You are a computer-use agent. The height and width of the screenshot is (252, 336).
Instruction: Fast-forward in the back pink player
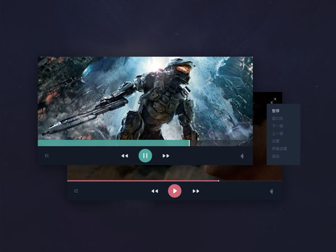pyautogui.click(x=196, y=191)
